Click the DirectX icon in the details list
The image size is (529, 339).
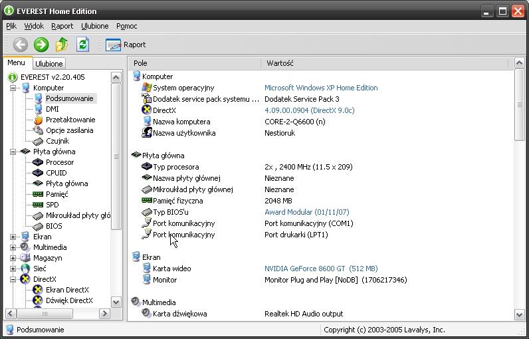(x=146, y=110)
